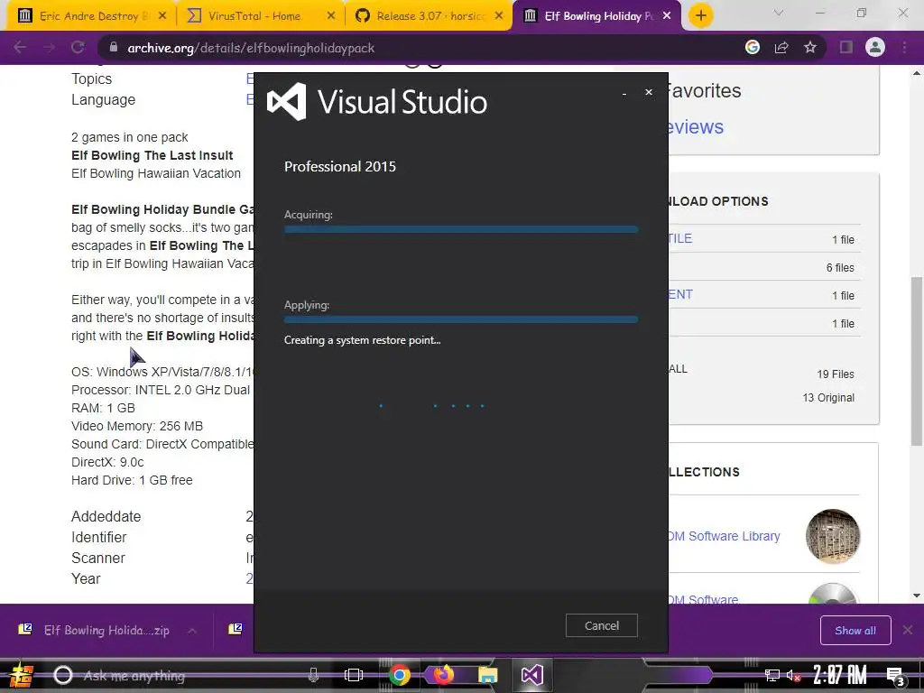Click the Acquiring progress bar
Screen dimensions: 924x693
point(461,229)
